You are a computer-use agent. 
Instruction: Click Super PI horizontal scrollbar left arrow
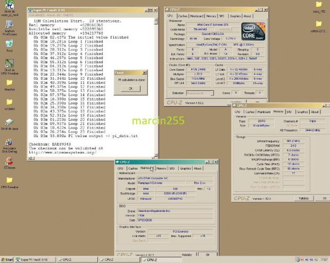[x=30, y=158]
